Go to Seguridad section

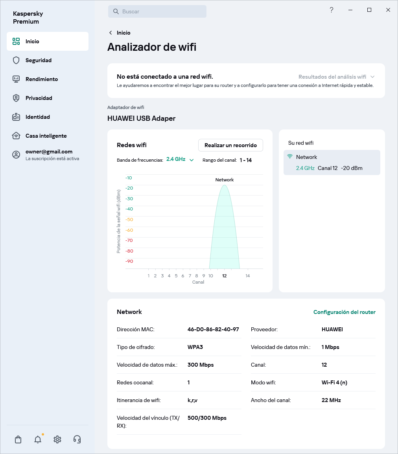pyautogui.click(x=39, y=60)
